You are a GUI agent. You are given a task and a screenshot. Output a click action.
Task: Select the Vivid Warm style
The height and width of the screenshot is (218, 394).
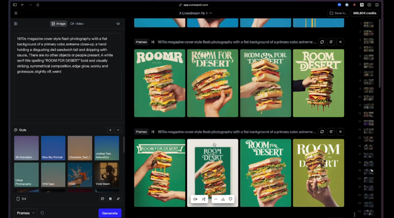point(107,175)
